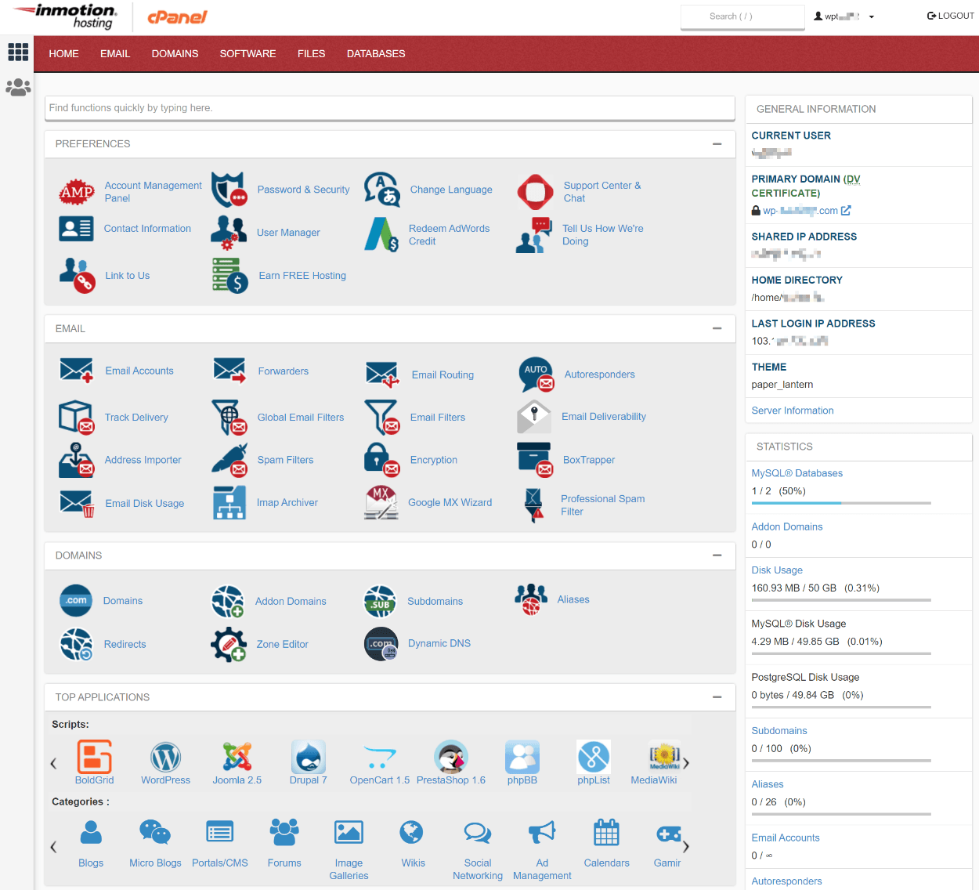
Task: Click the phpBB script icon
Action: tap(522, 757)
